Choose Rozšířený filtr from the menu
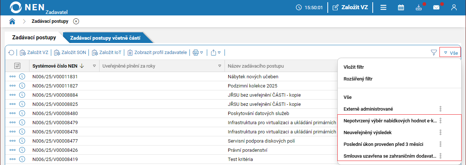The image size is (466, 165). [x=358, y=79]
